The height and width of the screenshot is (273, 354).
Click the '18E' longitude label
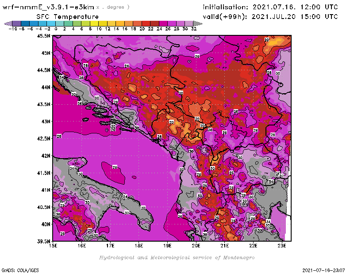[139, 246]
